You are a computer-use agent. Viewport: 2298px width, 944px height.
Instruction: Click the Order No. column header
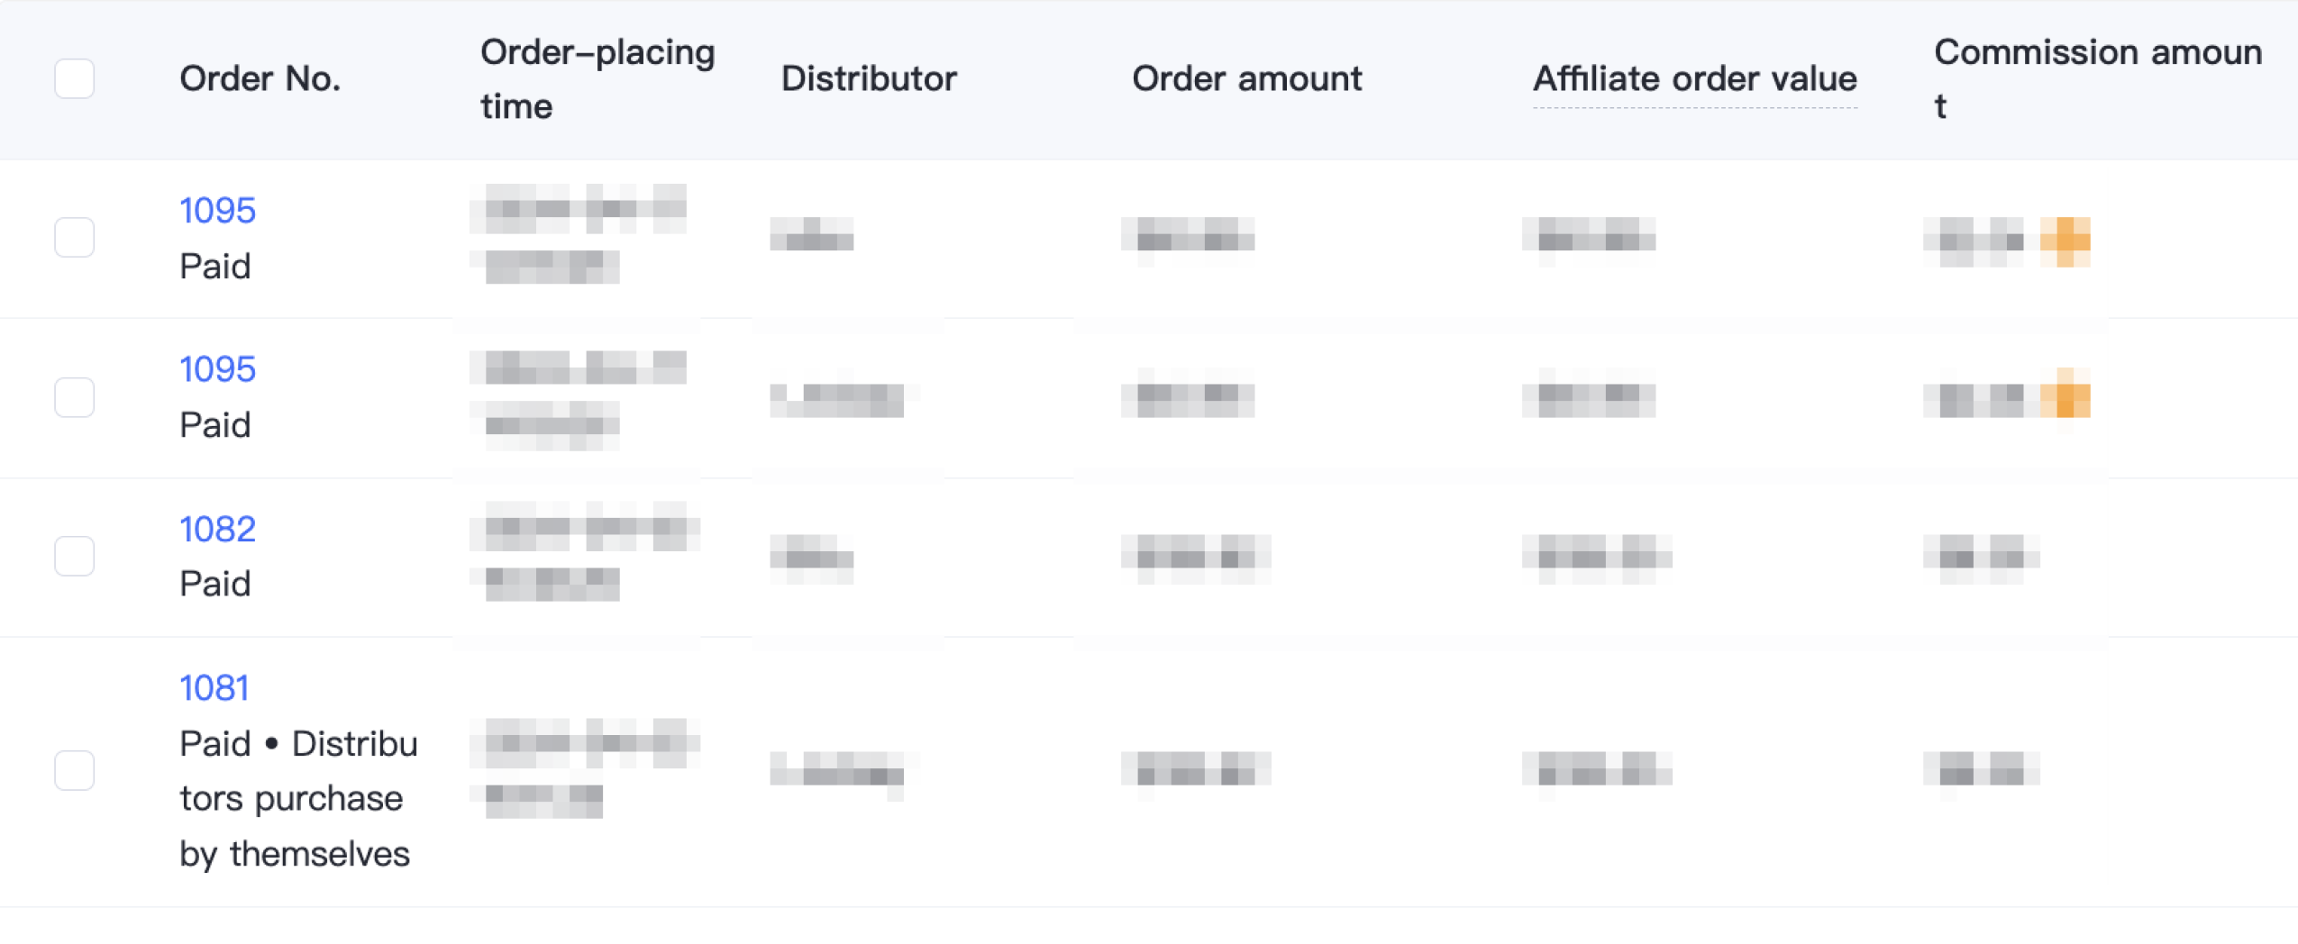pyautogui.click(x=260, y=79)
